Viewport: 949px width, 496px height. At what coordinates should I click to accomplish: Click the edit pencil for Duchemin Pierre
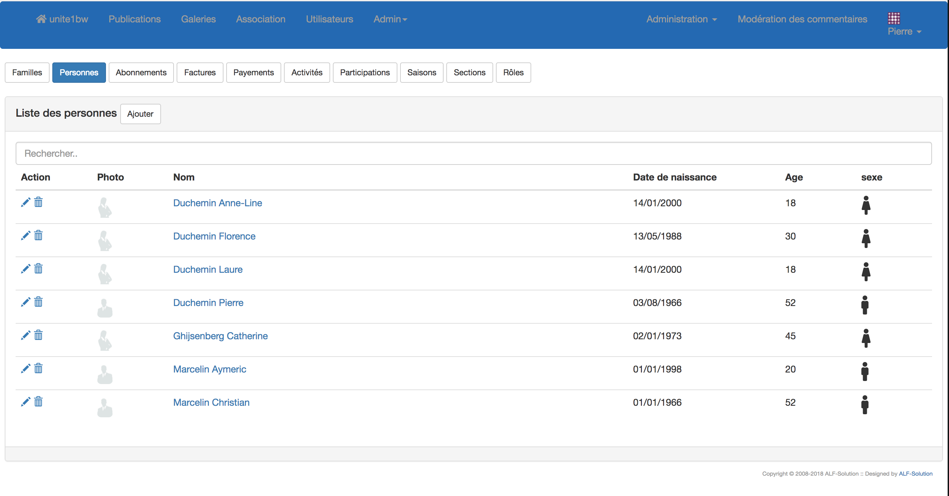point(25,302)
